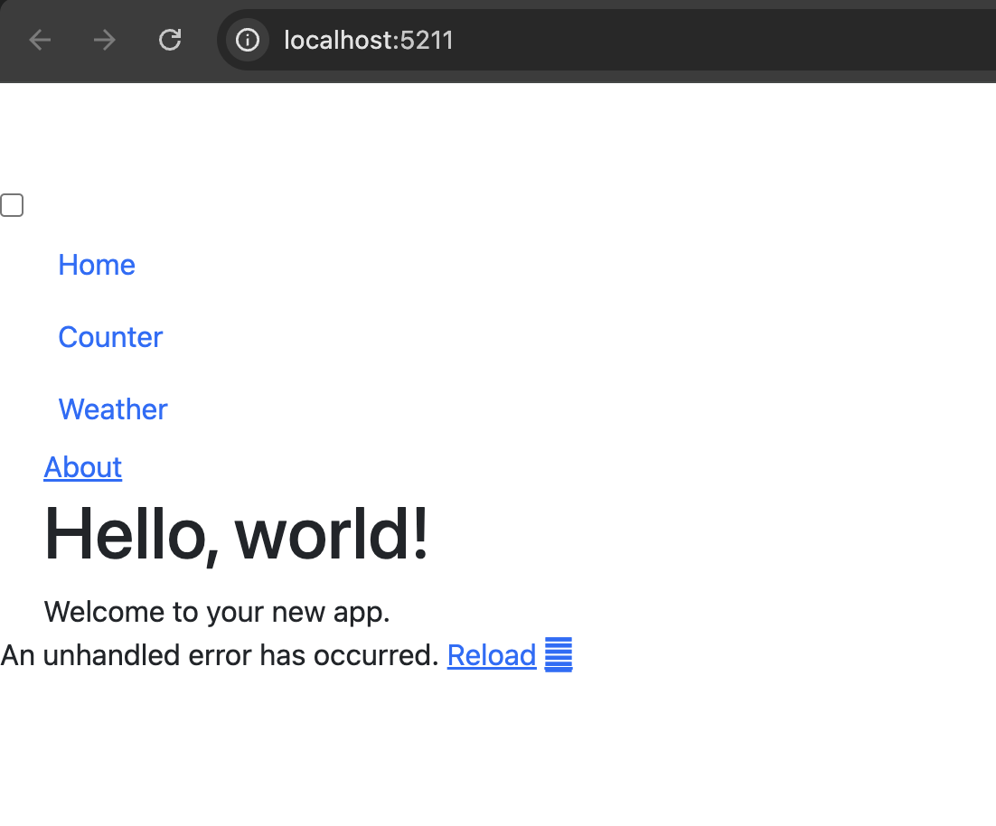Viewport: 996px width, 826px height.
Task: Click empty address bar space right of the URL
Action: [x=723, y=40]
